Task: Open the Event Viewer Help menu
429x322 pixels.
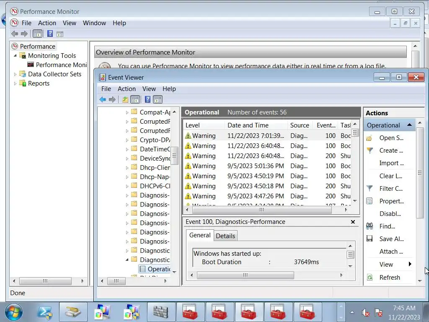Action: (x=169, y=89)
